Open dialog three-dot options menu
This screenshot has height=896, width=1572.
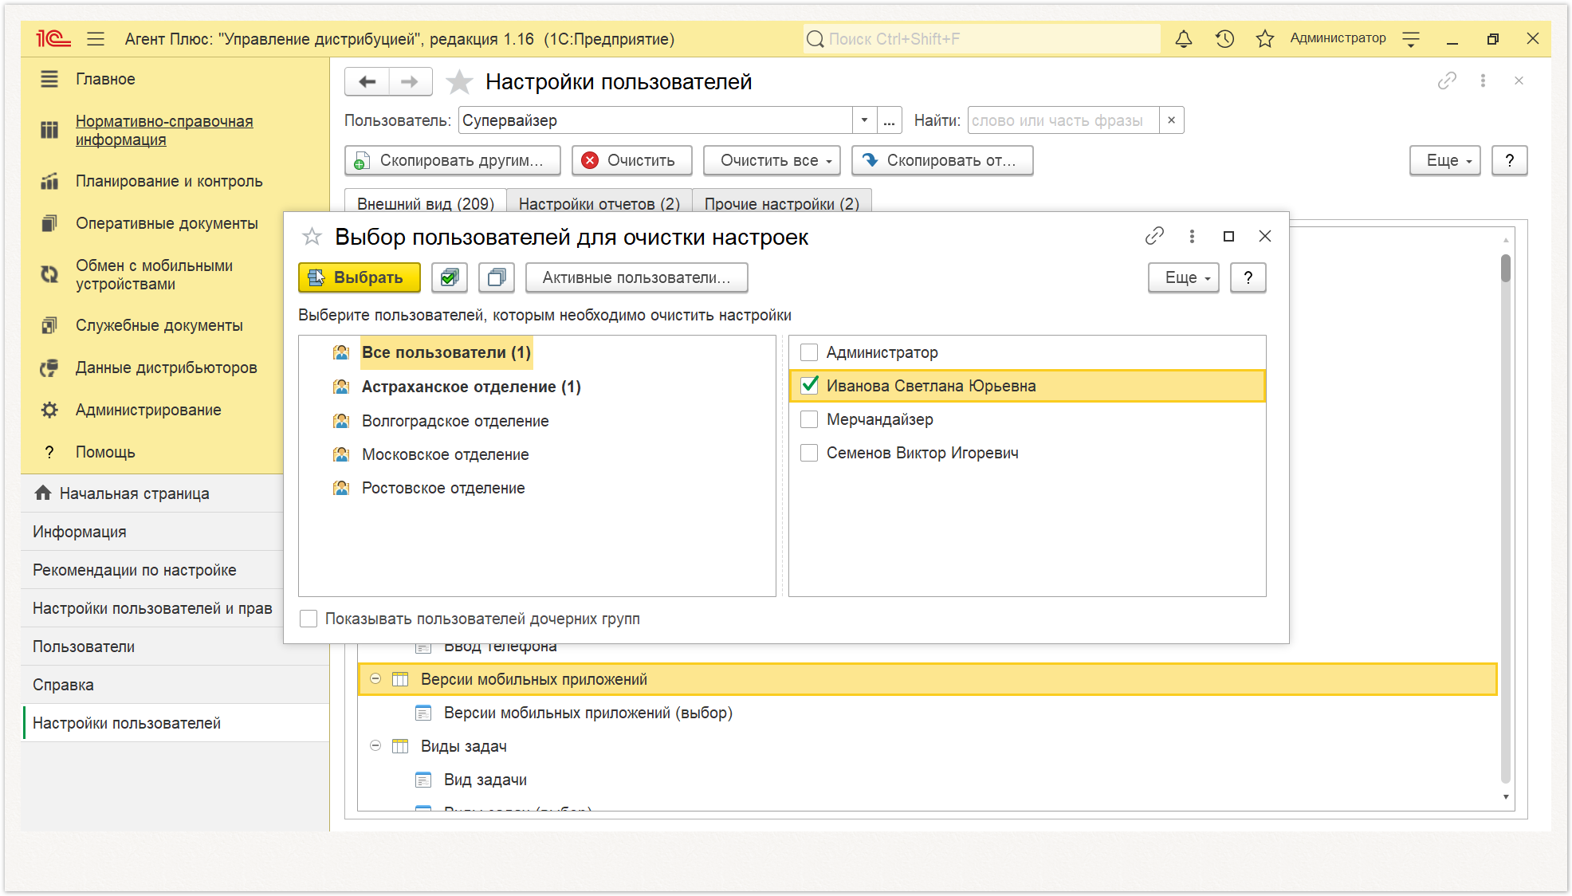pyautogui.click(x=1192, y=236)
